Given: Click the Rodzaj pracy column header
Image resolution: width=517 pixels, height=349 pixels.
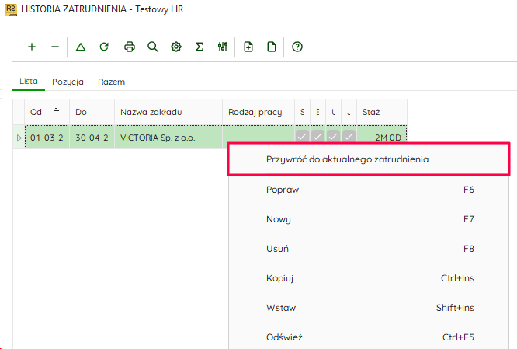Looking at the screenshot, I should coord(258,112).
